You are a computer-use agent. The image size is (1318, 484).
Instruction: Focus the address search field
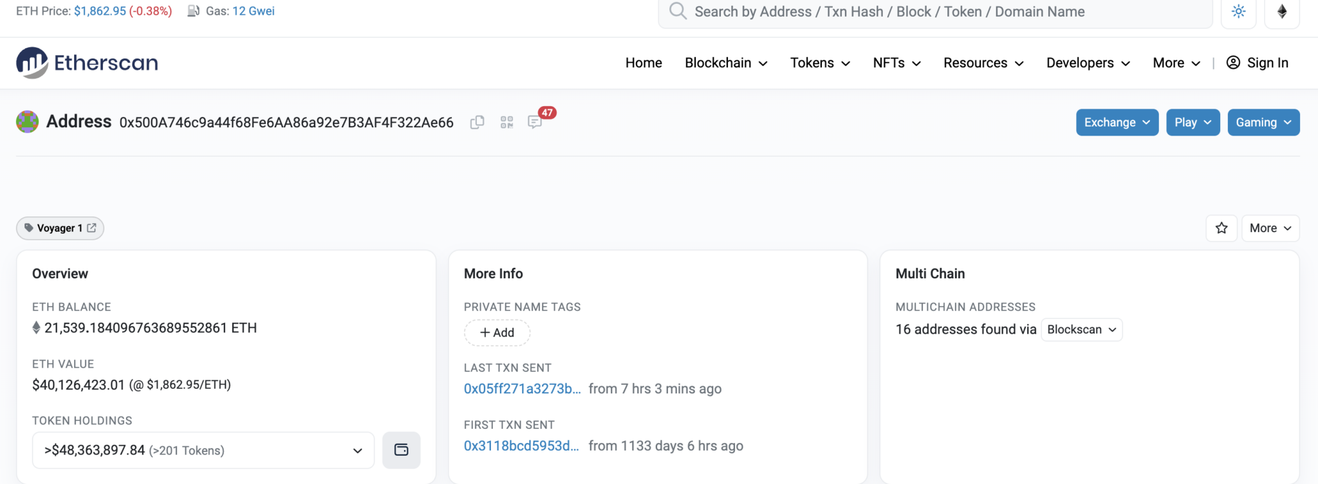[x=935, y=12]
